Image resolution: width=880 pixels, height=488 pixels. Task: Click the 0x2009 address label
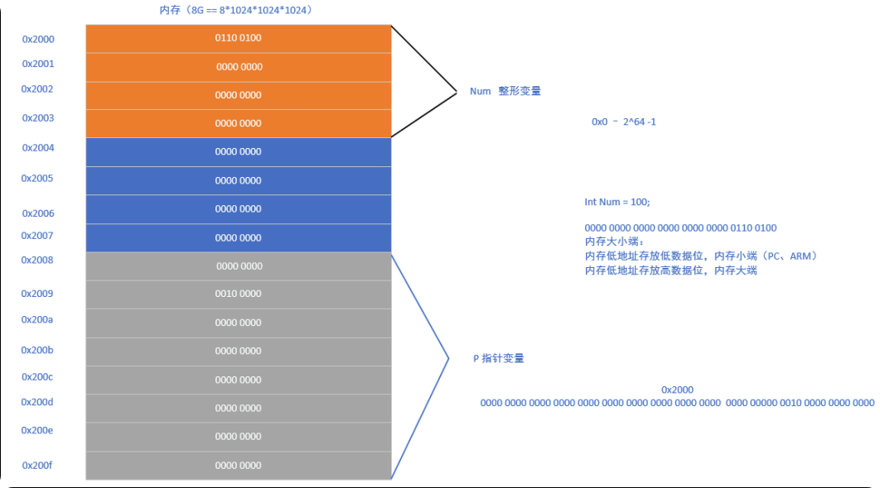(37, 294)
